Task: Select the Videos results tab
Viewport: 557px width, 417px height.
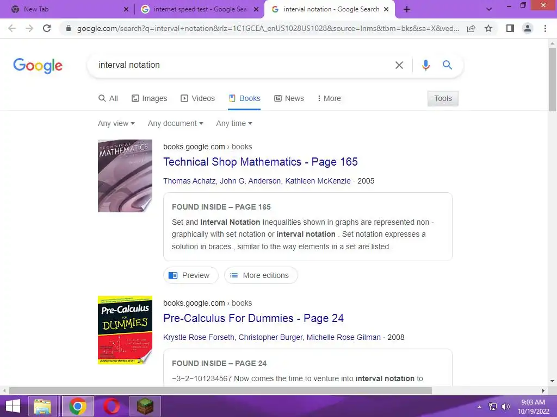Action: 197,98
